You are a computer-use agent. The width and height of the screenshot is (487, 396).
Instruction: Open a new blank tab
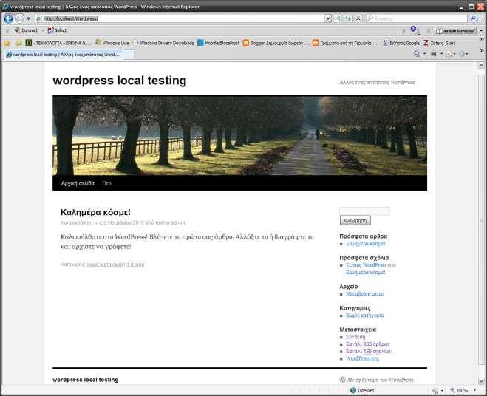tap(129, 55)
